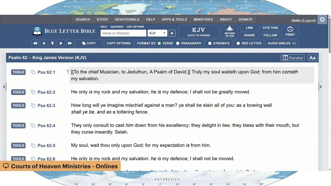Focus the Verse or Word(s) search field
The height and width of the screenshot is (186, 331).
click(123, 33)
